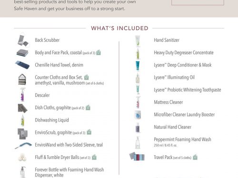Click the Chenille Hand Towel denim image
This screenshot has width=238, height=178.
point(22,65)
